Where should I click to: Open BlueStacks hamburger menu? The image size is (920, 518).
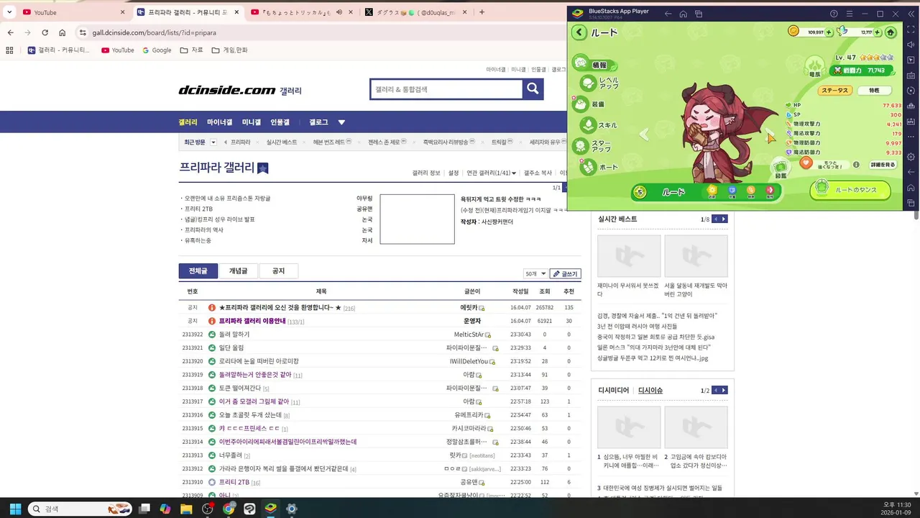click(850, 14)
